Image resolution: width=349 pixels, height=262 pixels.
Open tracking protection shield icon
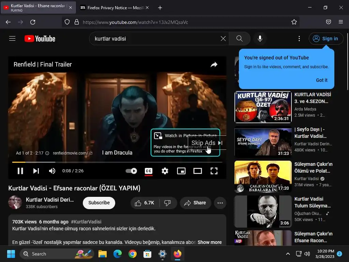click(67, 22)
